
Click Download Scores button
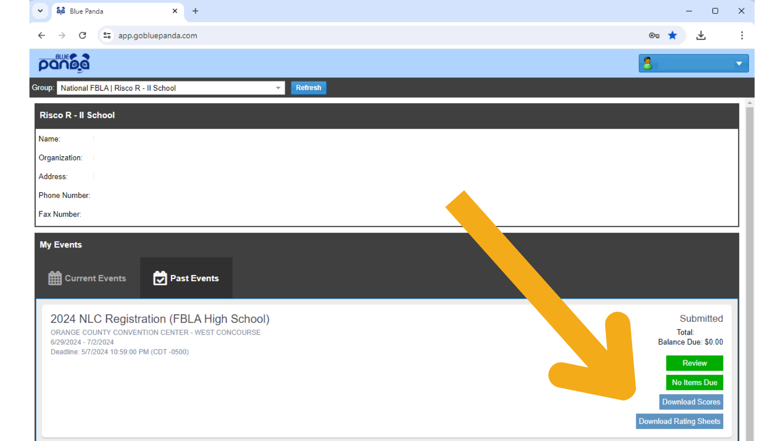point(691,402)
